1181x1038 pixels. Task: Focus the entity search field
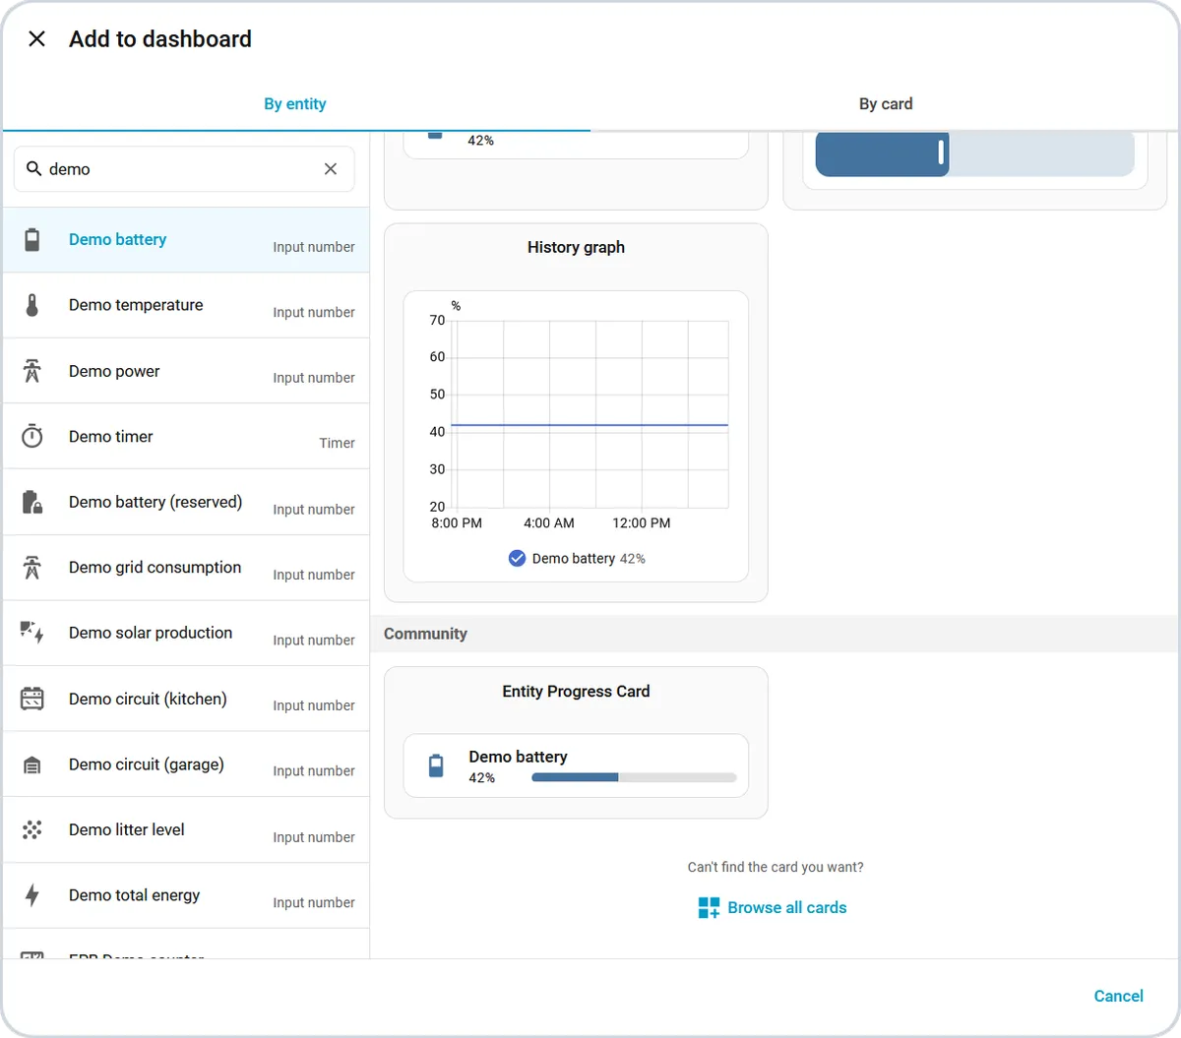(184, 169)
